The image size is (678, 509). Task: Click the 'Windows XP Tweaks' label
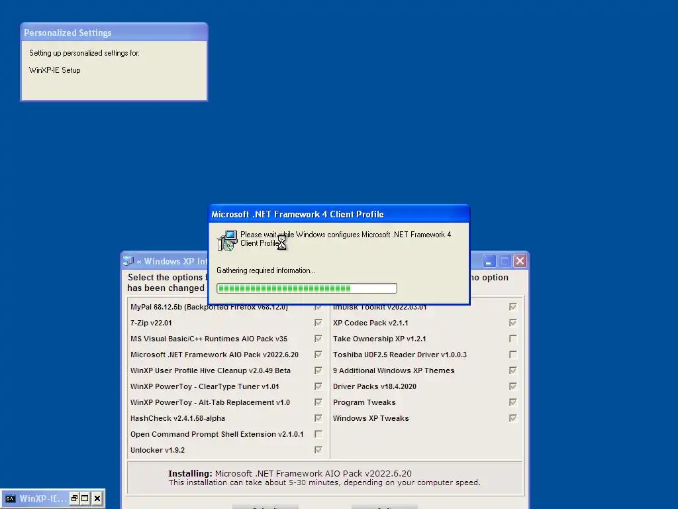pyautogui.click(x=371, y=418)
